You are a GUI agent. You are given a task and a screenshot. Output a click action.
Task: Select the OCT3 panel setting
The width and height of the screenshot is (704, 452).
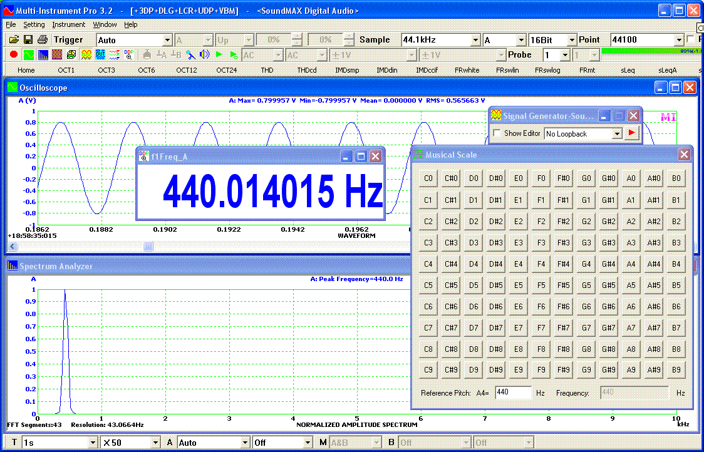coord(106,70)
